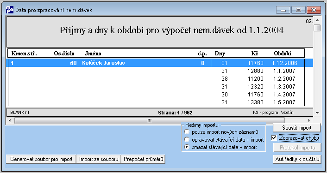Click the 'Os.číslo' column header
The width and height of the screenshot is (327, 173).
[64, 54]
